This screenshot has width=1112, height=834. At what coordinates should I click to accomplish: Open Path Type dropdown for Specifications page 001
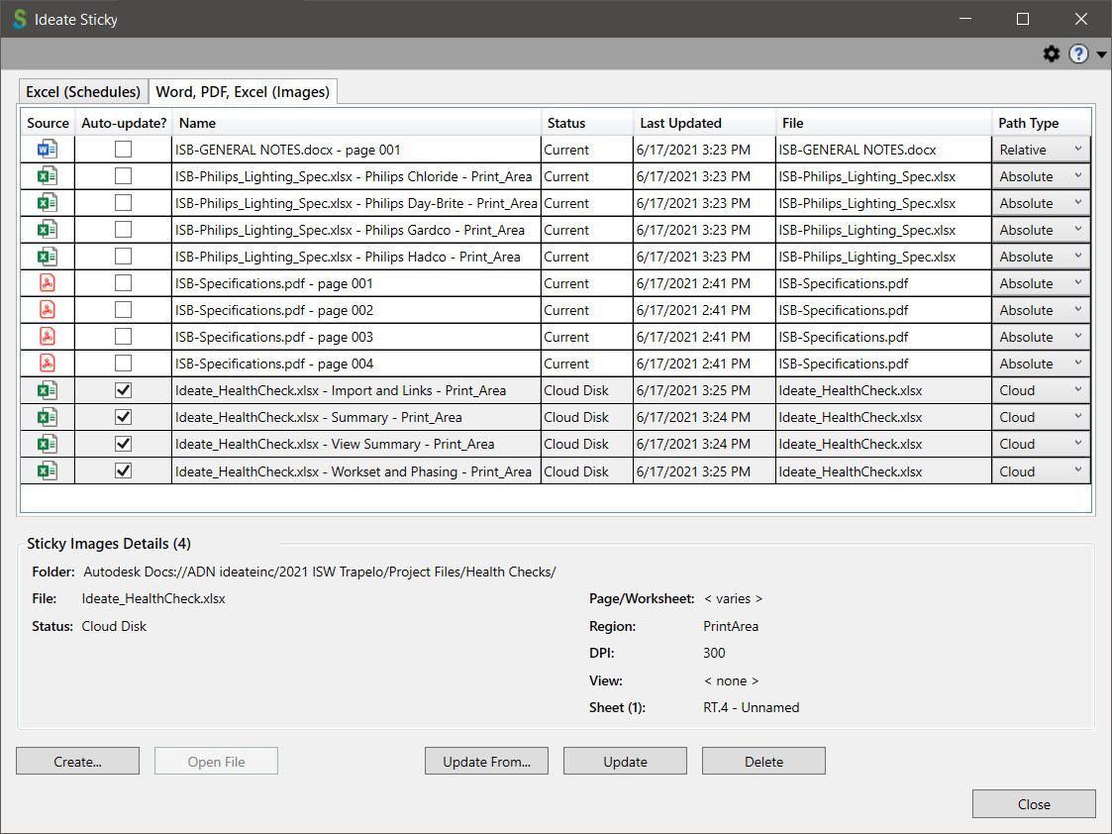tap(1041, 283)
